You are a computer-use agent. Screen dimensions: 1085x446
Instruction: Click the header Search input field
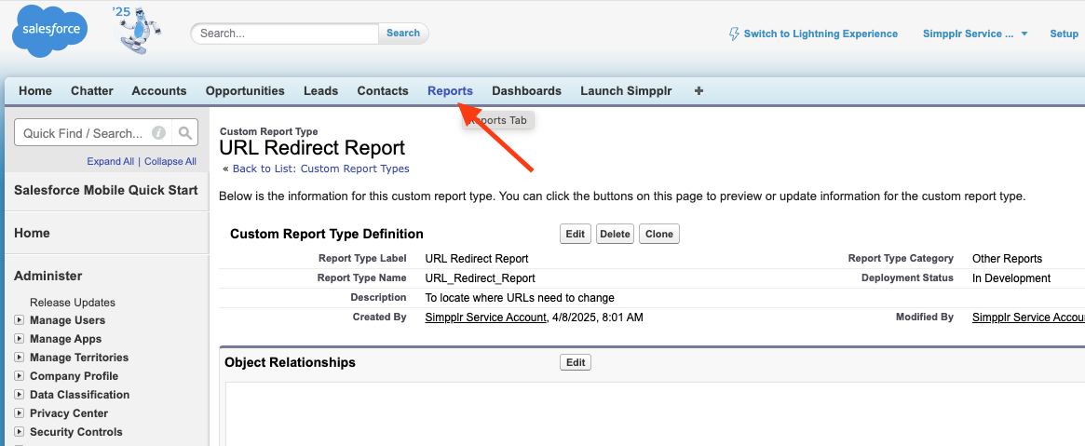285,34
